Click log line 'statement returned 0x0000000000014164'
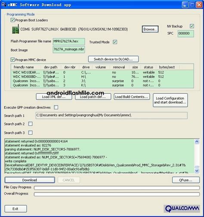This screenshot has height=217, width=204. click(36, 141)
